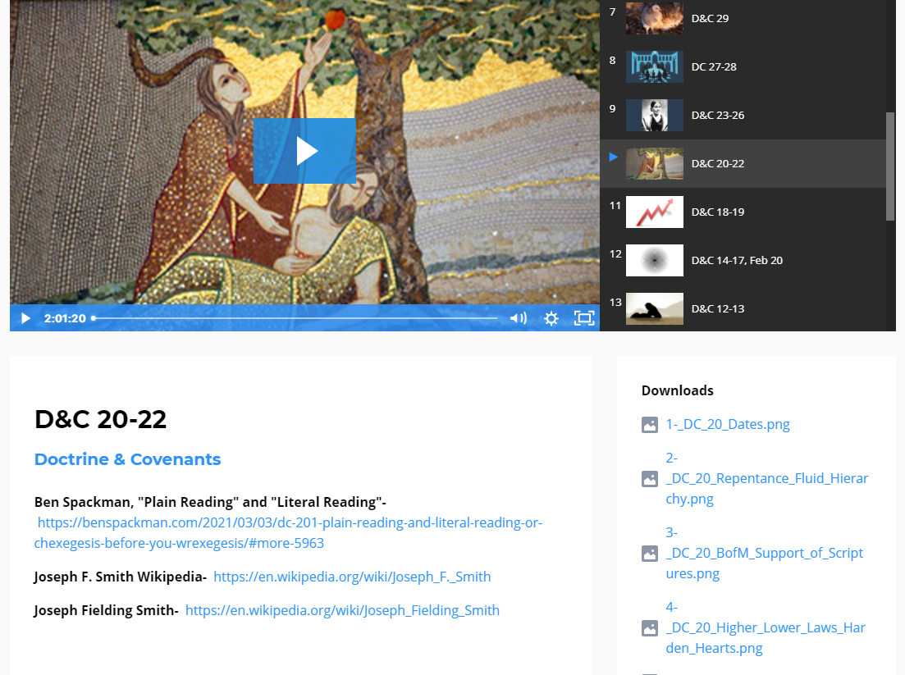Click the small play icon in the control bar

25,318
